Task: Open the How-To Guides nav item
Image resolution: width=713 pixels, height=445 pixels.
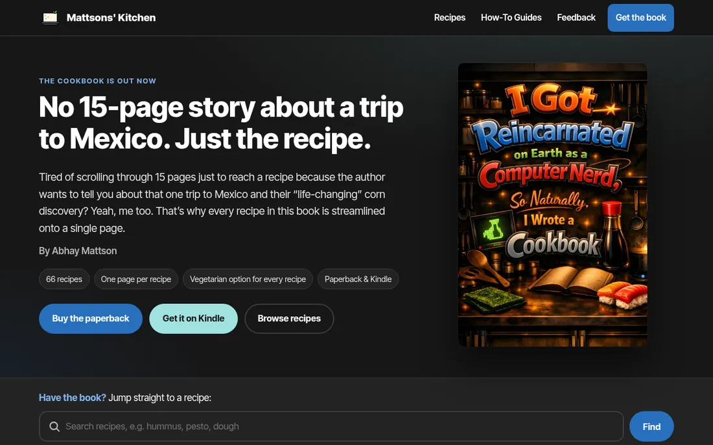Action: click(x=511, y=17)
